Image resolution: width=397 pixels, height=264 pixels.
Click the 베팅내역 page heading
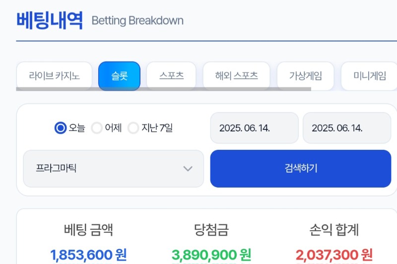pyautogui.click(x=50, y=20)
